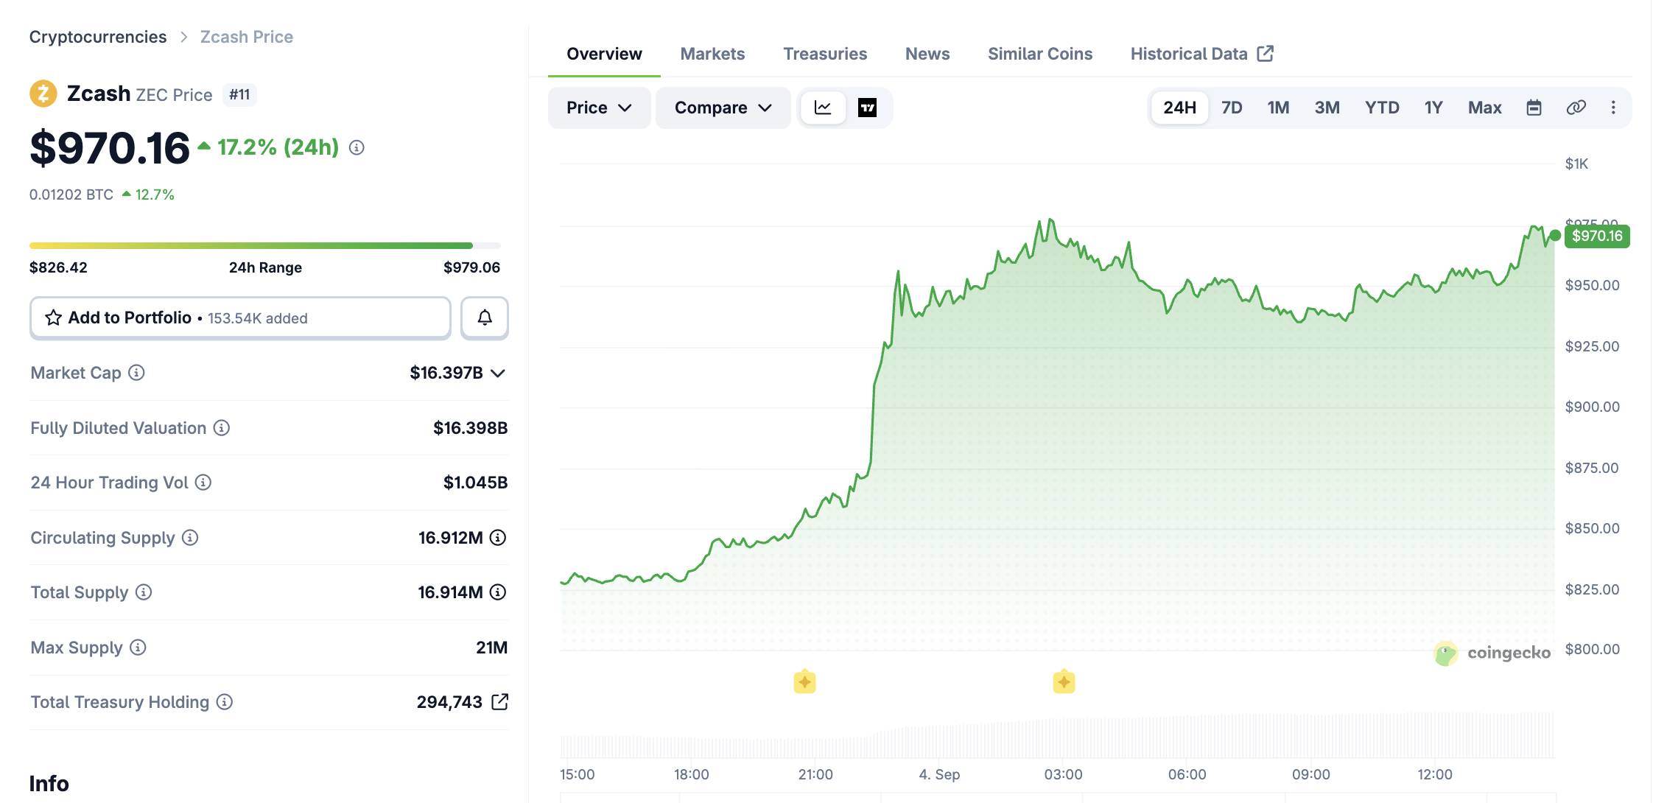Click 24 Hour Trading Vol info icon
Screen dimensions: 1653x803
(x=203, y=483)
